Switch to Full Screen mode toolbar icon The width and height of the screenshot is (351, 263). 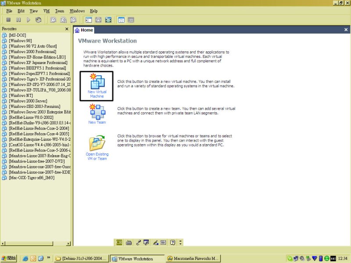[108, 20]
